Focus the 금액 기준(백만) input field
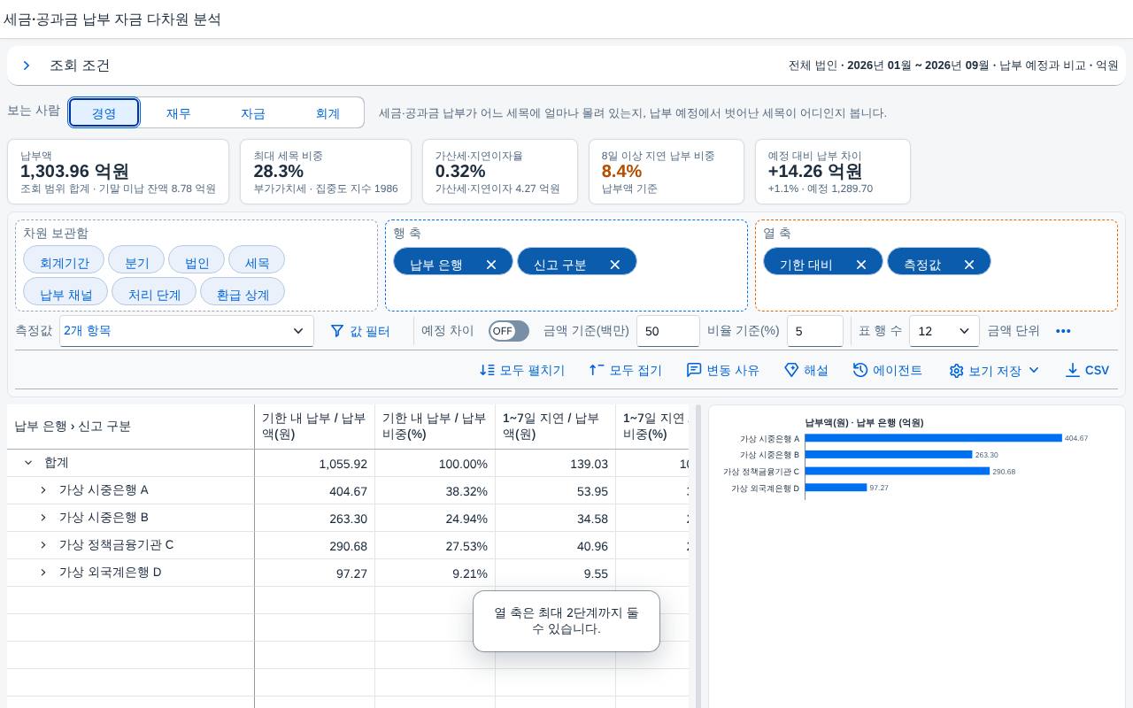This screenshot has height=708, width=1133. (x=668, y=331)
